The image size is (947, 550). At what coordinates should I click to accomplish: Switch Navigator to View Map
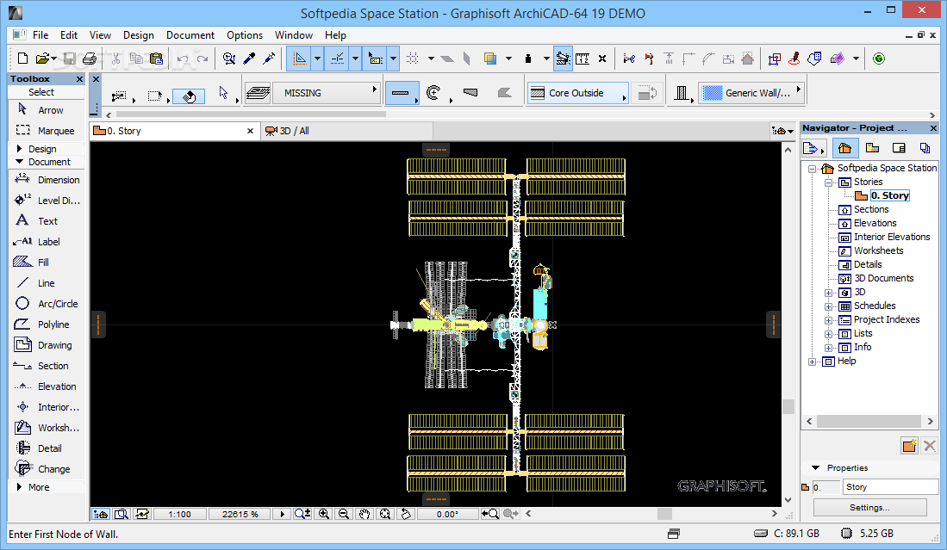tap(872, 148)
